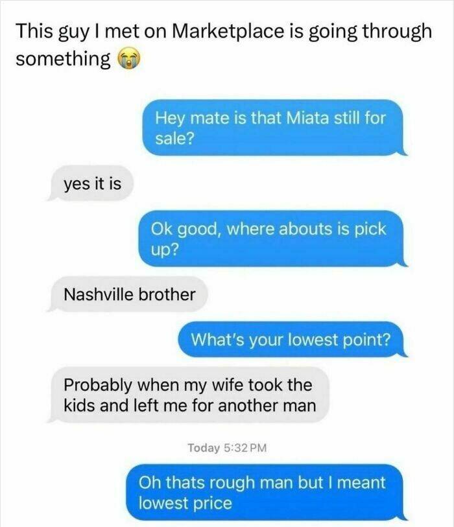Viewport: 454px width, 527px height.
Task: Click the 'sale?' text in first bubble
Action: click(174, 138)
